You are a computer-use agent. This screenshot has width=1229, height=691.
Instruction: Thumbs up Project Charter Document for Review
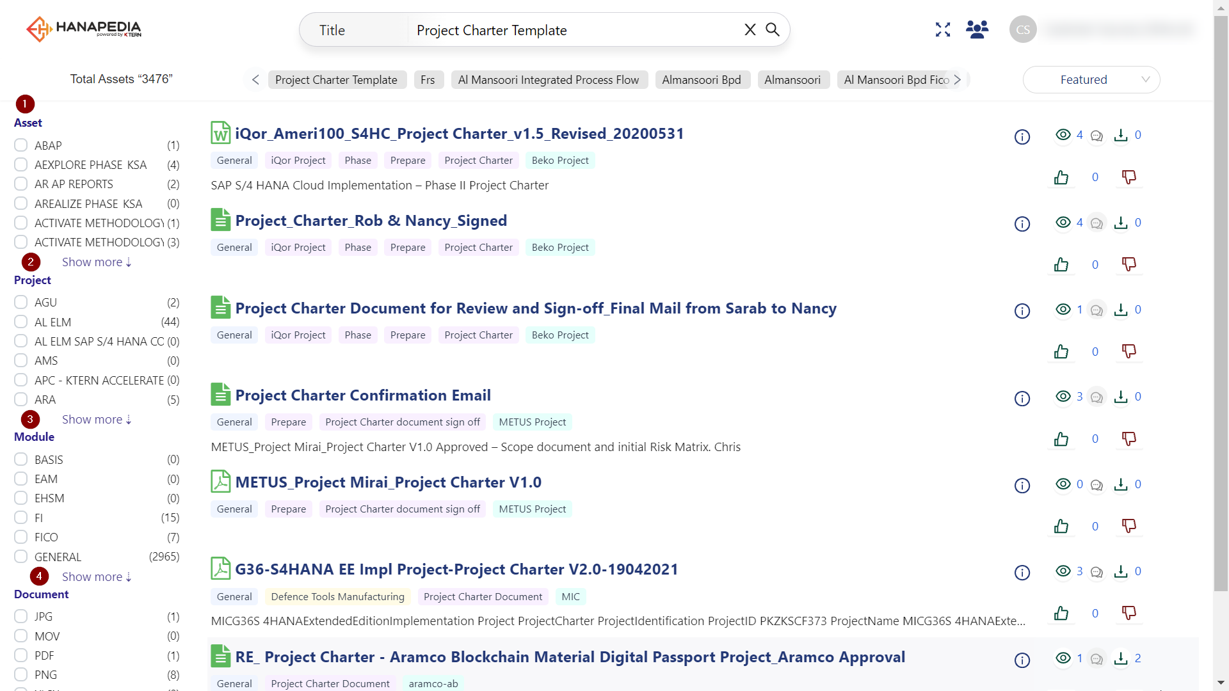click(1061, 351)
